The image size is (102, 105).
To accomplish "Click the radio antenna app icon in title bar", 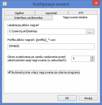I will pos(5,4).
